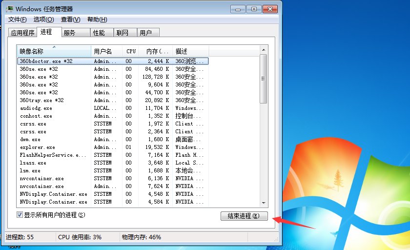The height and width of the screenshot is (250, 410).
Task: Click the 桌面窗 description cell
Action: tap(188, 139)
